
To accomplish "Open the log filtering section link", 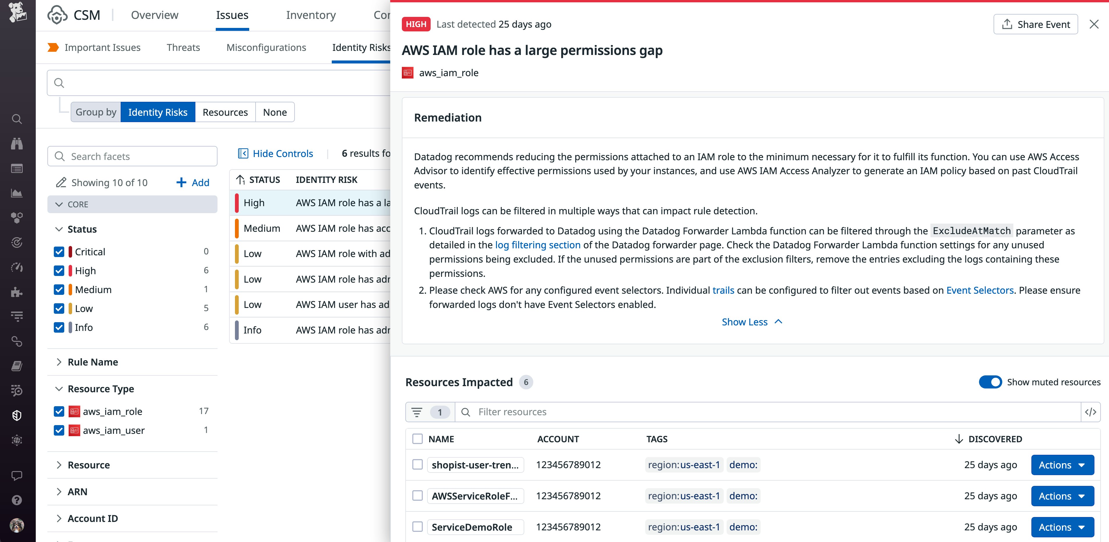I will 537,245.
